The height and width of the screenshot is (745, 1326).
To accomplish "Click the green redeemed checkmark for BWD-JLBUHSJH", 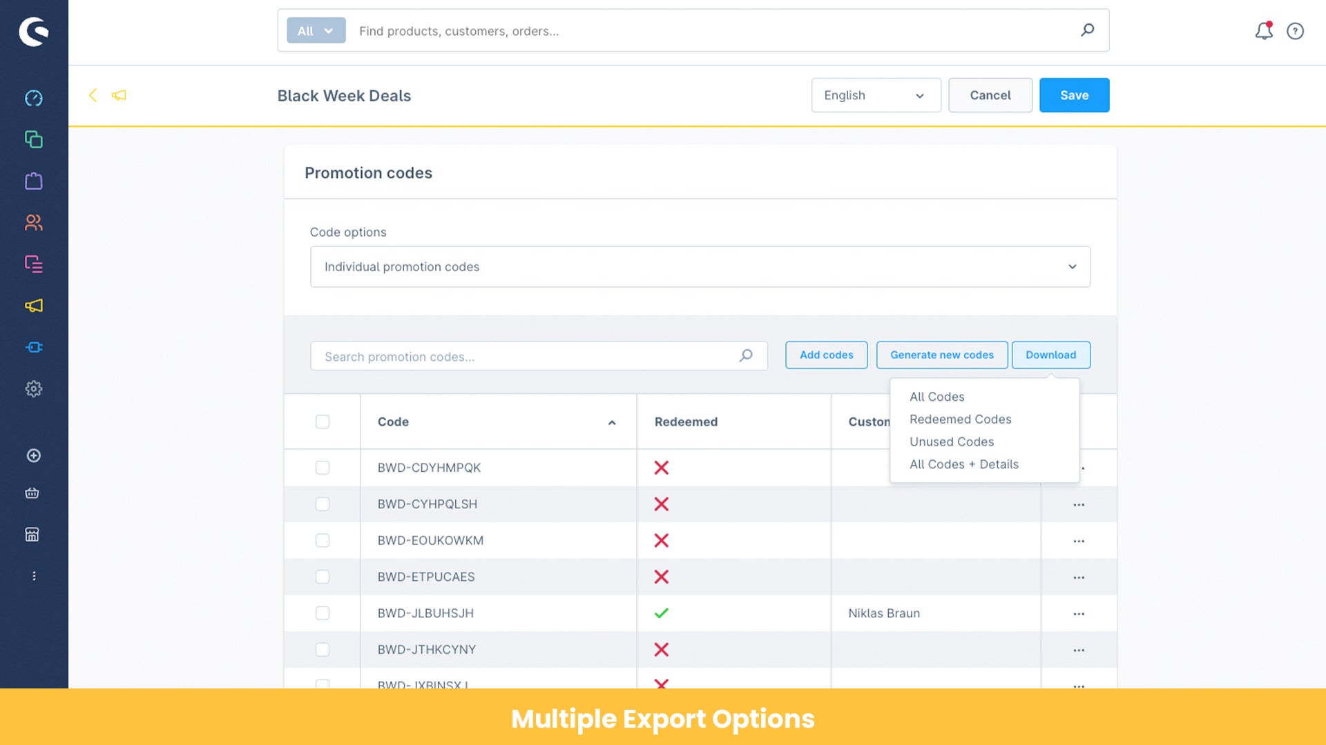I will pos(661,613).
